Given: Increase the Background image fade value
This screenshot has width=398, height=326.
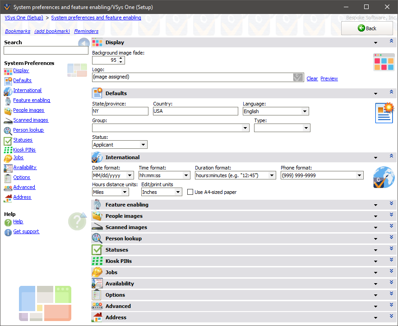Looking at the screenshot, I should tap(120, 58).
